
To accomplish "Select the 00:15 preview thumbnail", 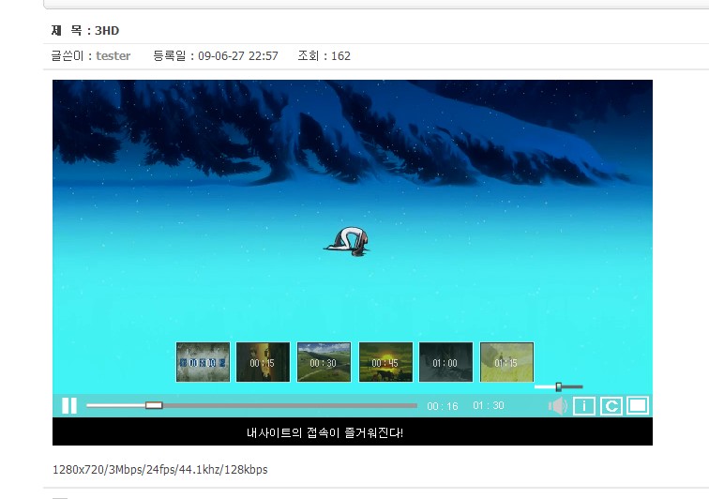I will tap(263, 362).
